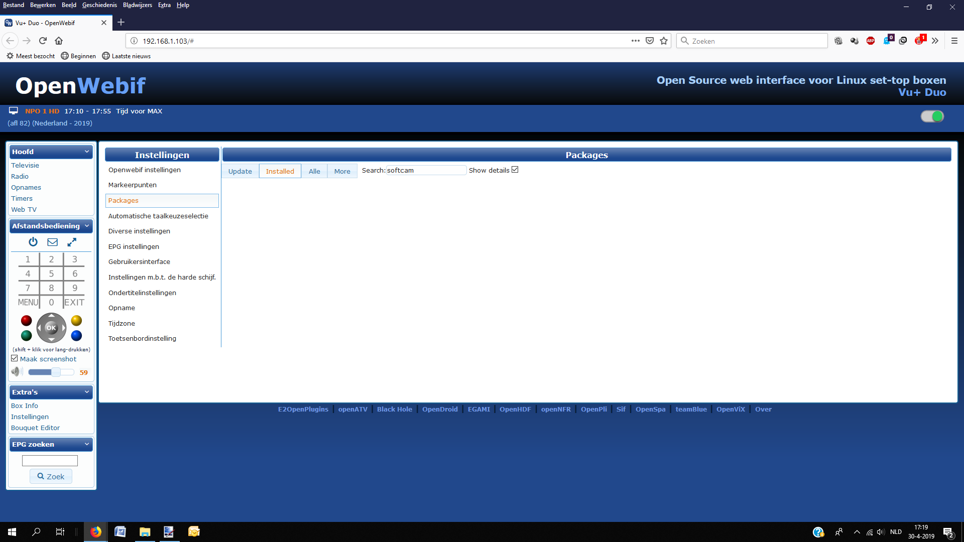This screenshot has width=964, height=542.
Task: Click the Firefox Zoeken search box
Action: tap(752, 41)
